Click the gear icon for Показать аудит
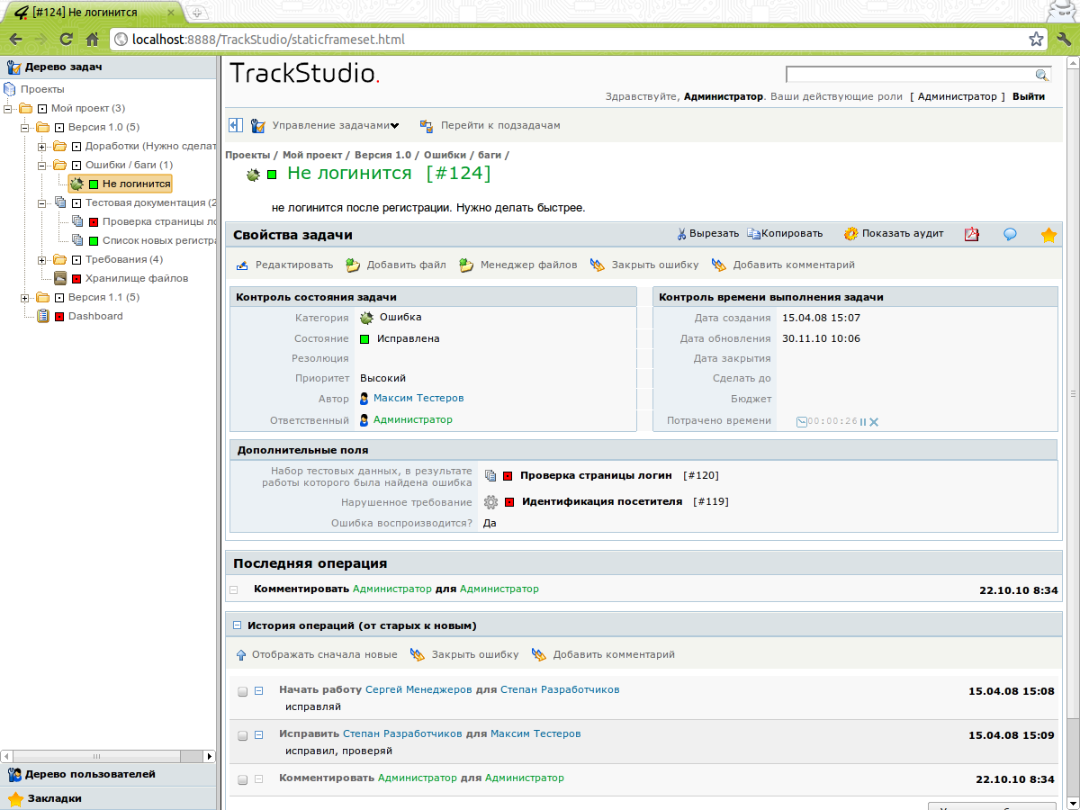Screen dimensions: 1080x810 click(850, 234)
